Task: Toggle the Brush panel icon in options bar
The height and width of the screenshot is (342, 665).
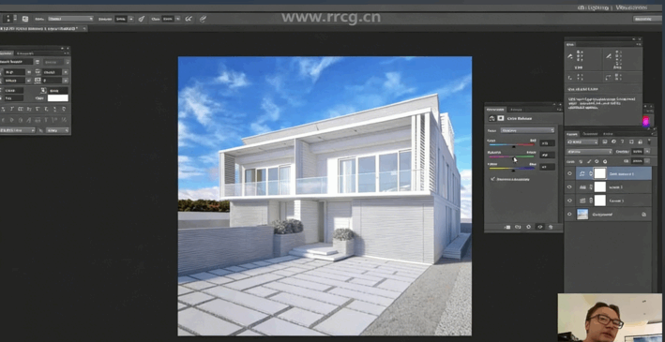Action: (25, 19)
